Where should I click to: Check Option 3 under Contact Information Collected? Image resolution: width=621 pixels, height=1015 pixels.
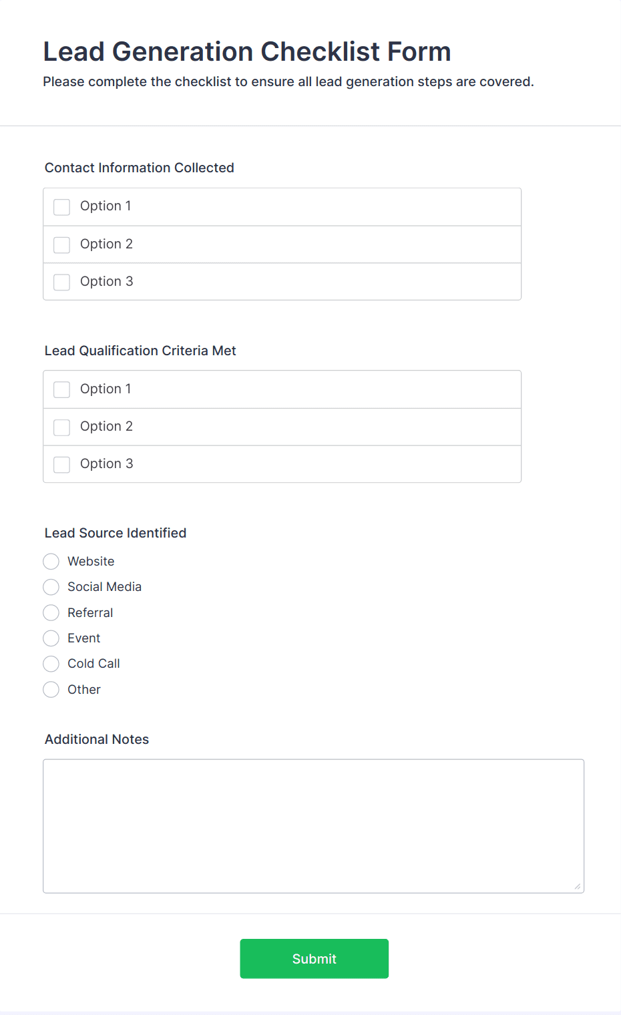(62, 282)
